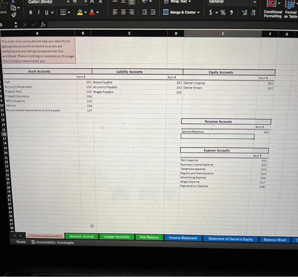Increase font size with large A
This screenshot has width=298, height=277.
[x=92, y=2]
